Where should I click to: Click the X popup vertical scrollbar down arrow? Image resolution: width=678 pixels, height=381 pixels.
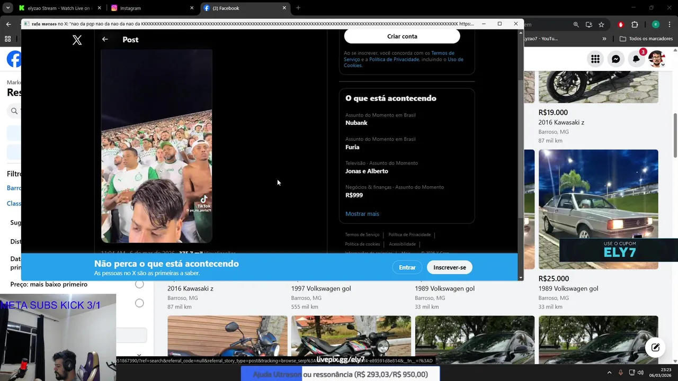(x=520, y=277)
